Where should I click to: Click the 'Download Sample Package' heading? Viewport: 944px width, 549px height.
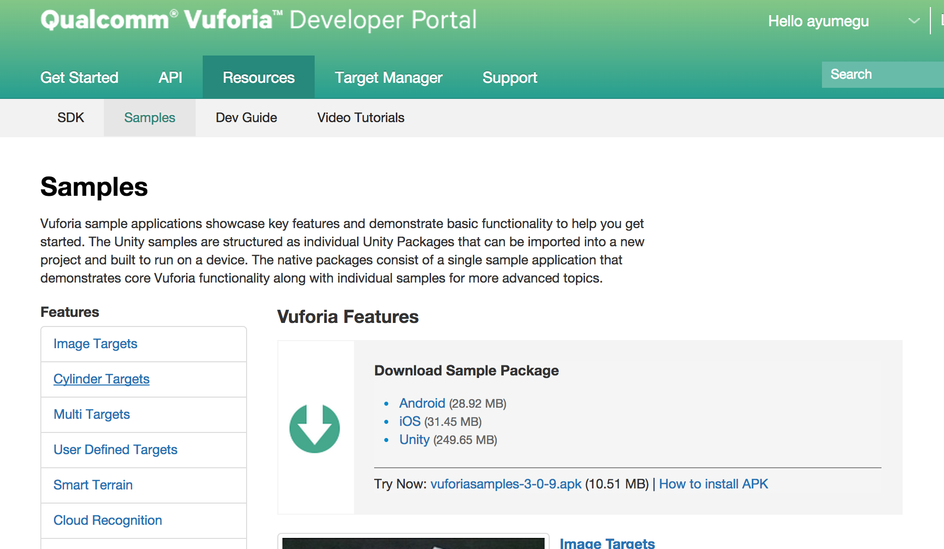click(466, 370)
